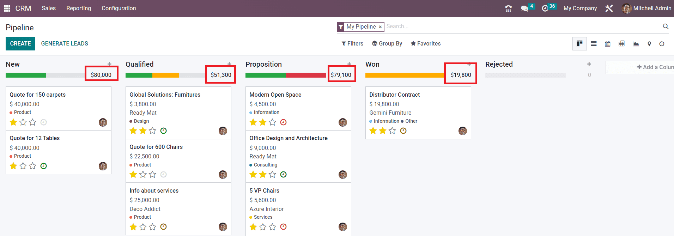Open the conversations message icon
Image resolution: width=674 pixels, height=236 pixels.
(x=524, y=8)
